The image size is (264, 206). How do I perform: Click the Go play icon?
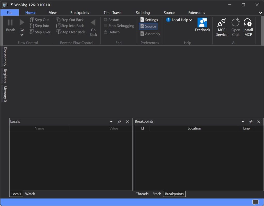coord(22,22)
